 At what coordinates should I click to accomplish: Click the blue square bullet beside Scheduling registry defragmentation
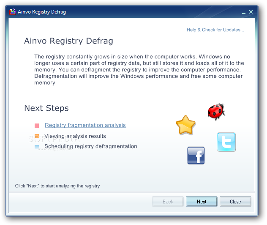(37, 147)
